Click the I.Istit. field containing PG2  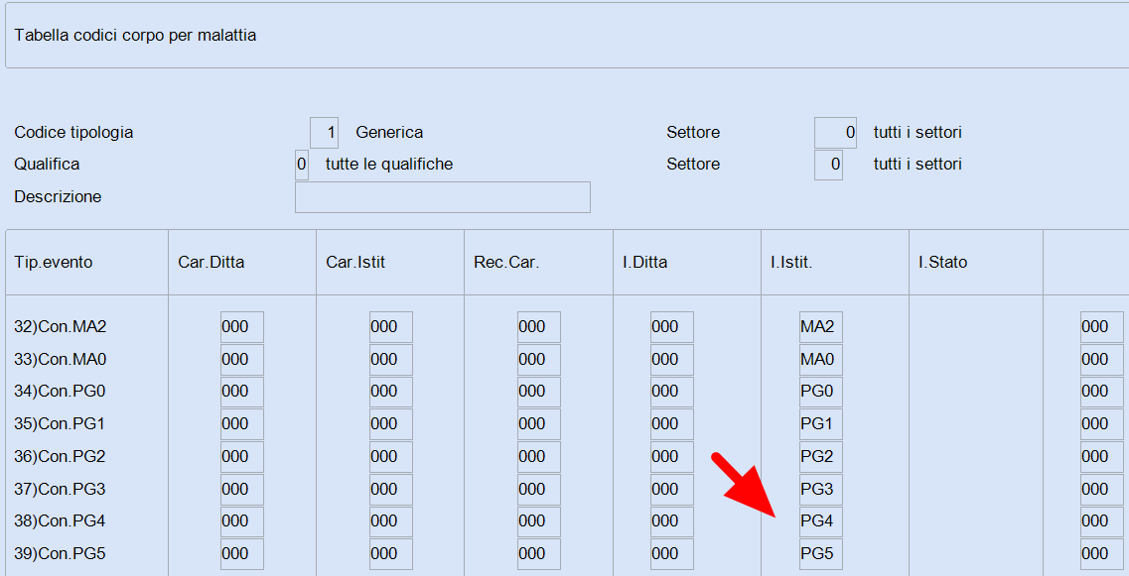coord(821,457)
